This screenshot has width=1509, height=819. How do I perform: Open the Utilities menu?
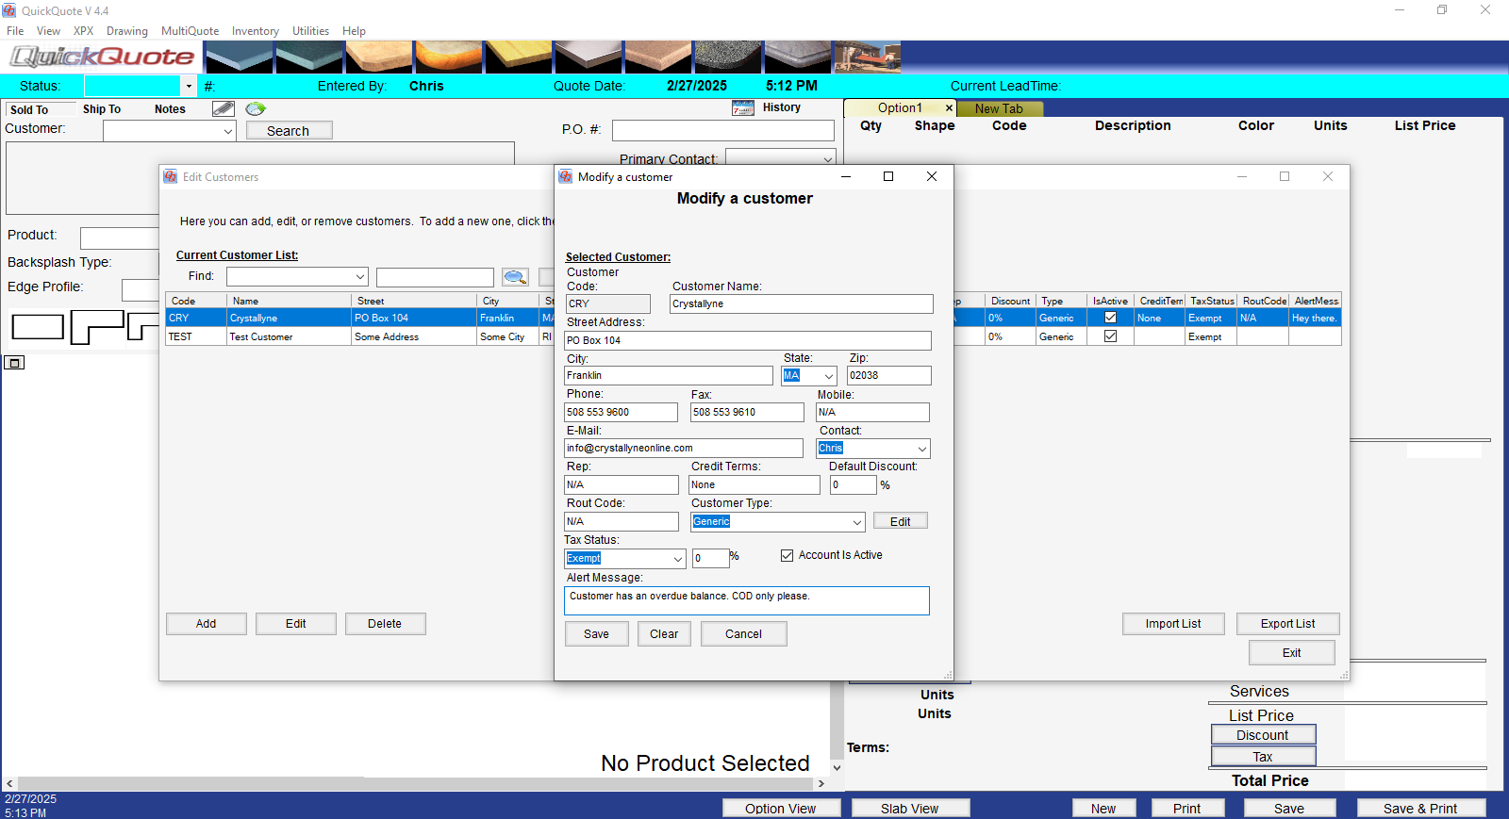tap(310, 31)
